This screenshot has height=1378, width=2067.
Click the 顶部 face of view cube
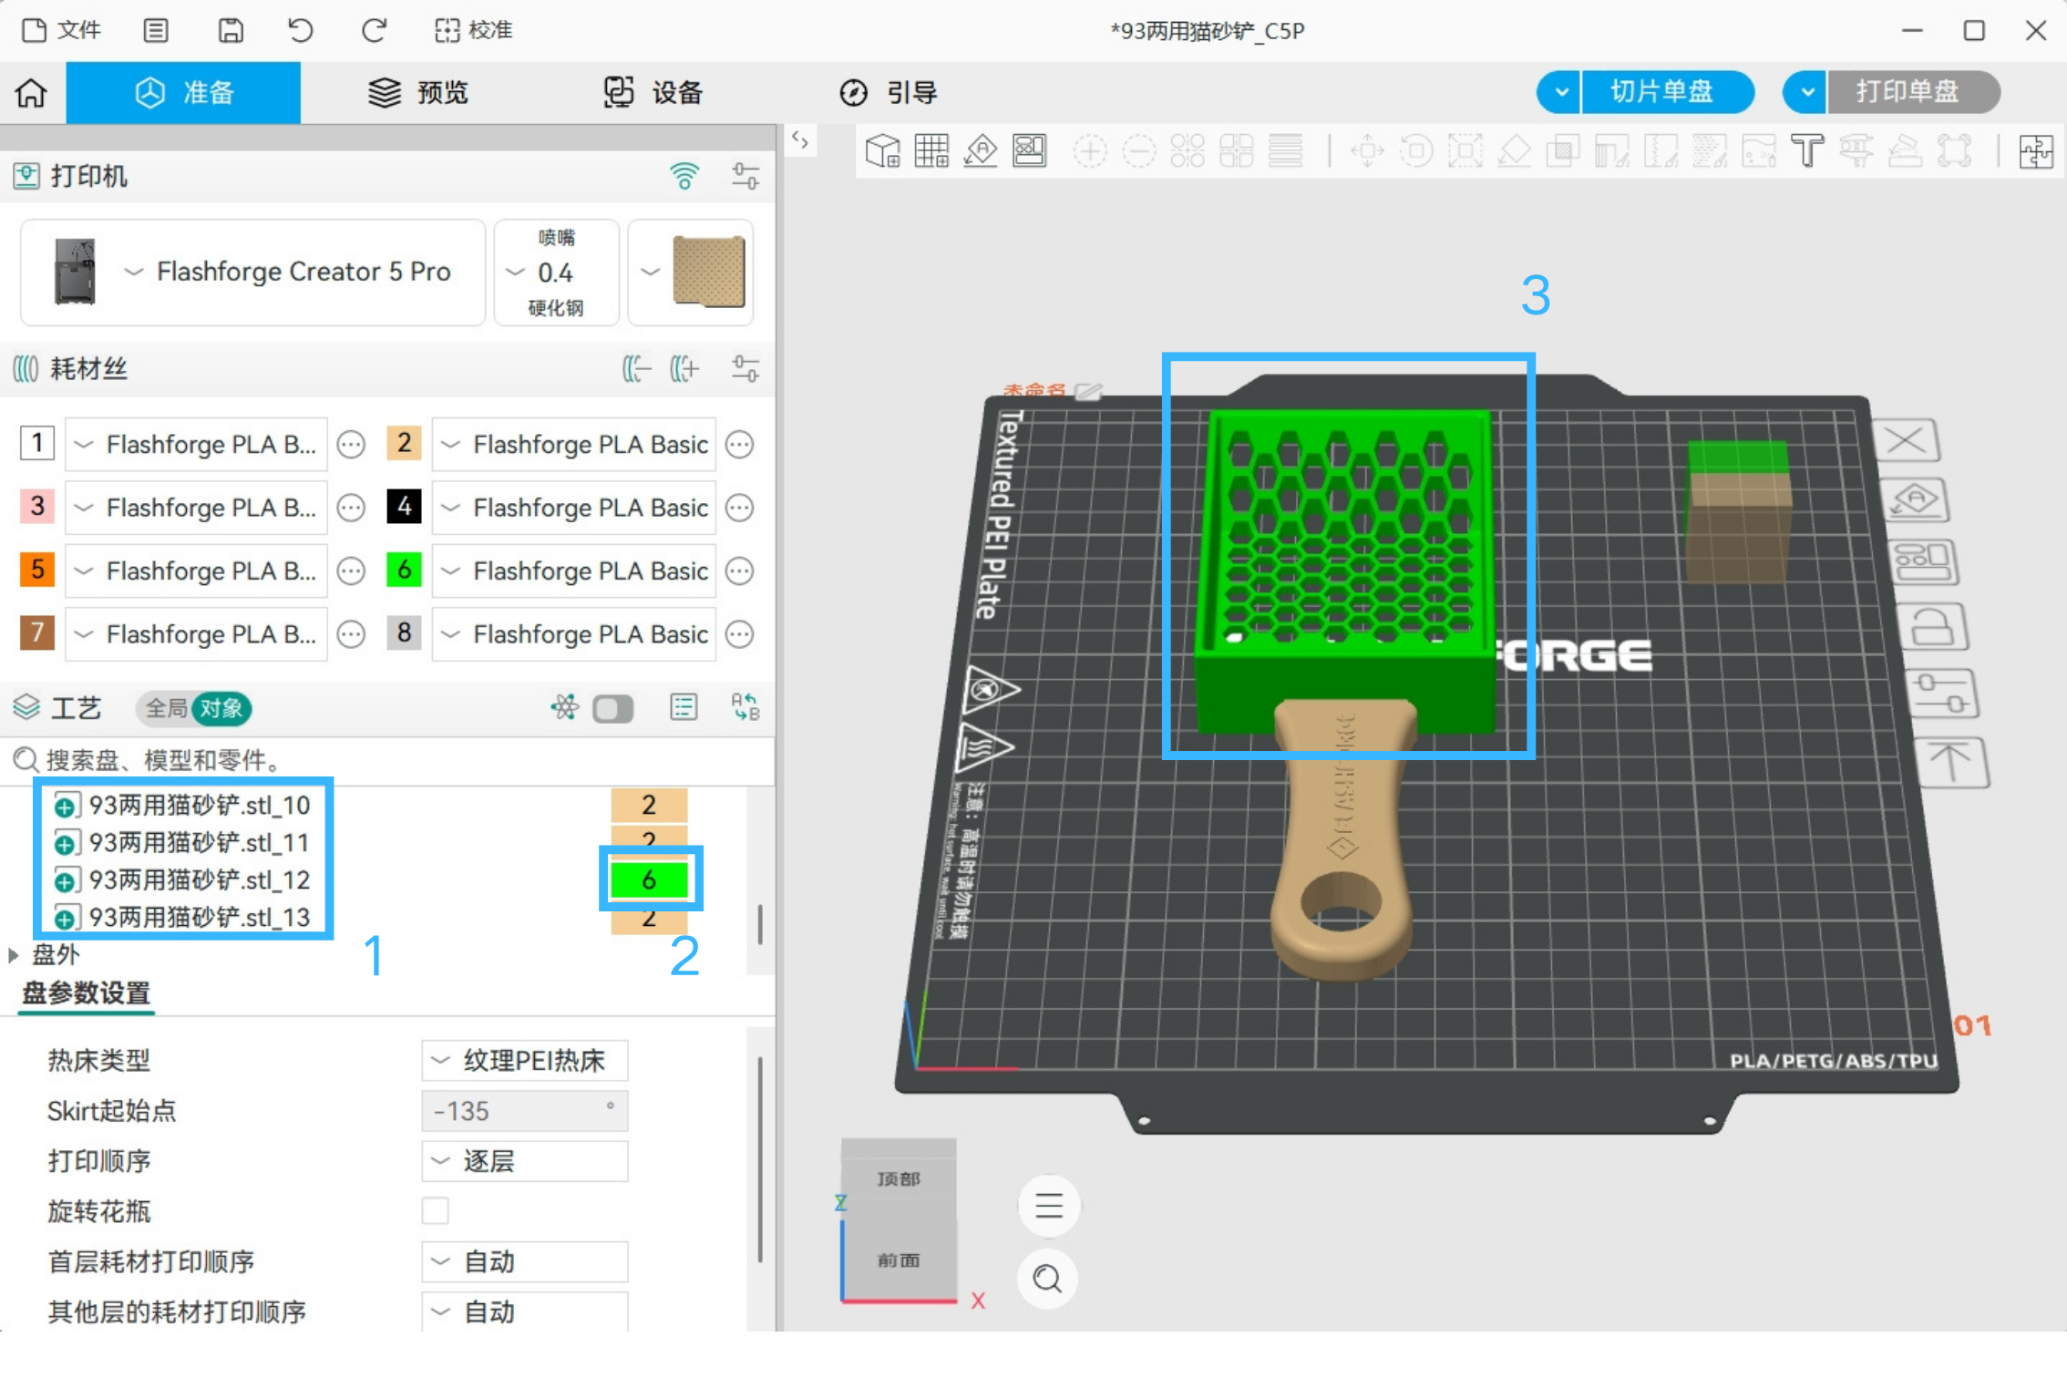coord(899,1178)
